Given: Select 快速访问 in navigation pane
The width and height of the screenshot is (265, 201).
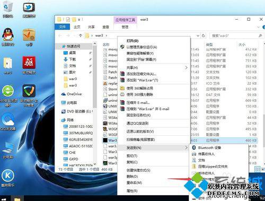Looking at the screenshot, I should (74, 46).
